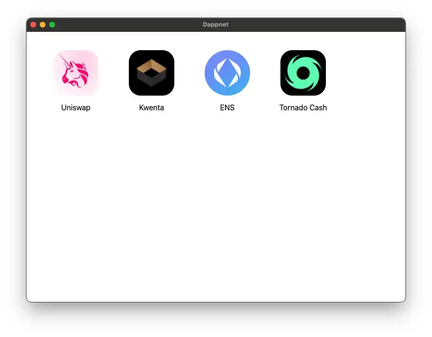432x337 pixels.
Task: Click the ENS label text
Action: click(x=227, y=107)
